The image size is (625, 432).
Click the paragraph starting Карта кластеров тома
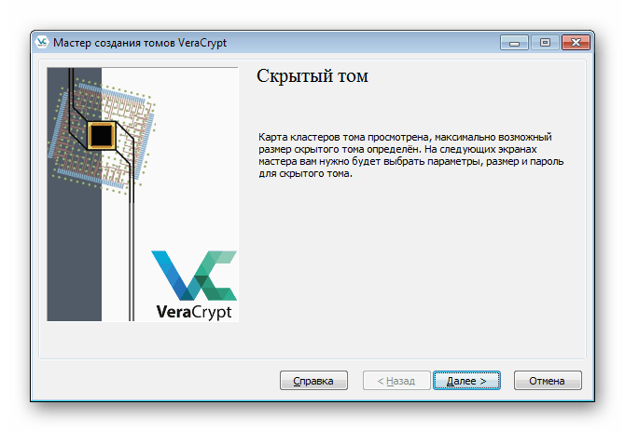pyautogui.click(x=411, y=155)
